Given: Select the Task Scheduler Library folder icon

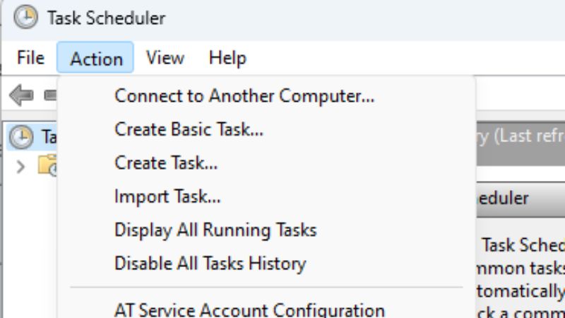Looking at the screenshot, I should (x=47, y=165).
